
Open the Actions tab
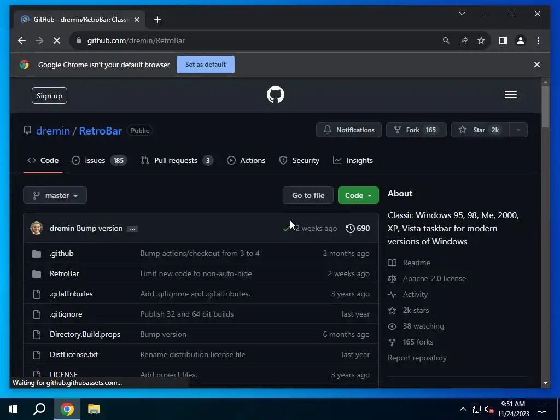click(x=246, y=160)
